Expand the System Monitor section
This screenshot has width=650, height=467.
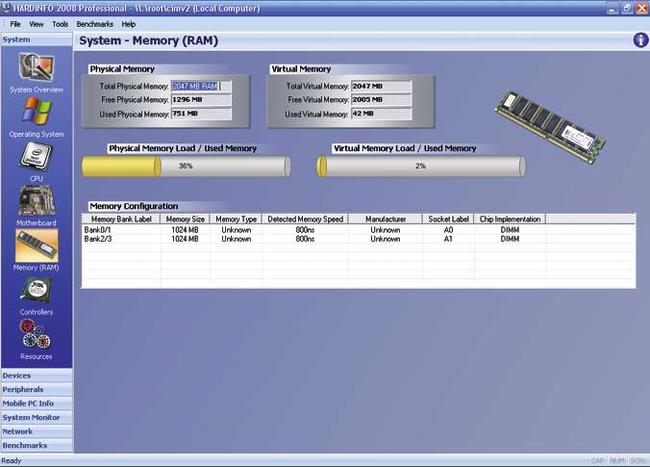click(37, 417)
